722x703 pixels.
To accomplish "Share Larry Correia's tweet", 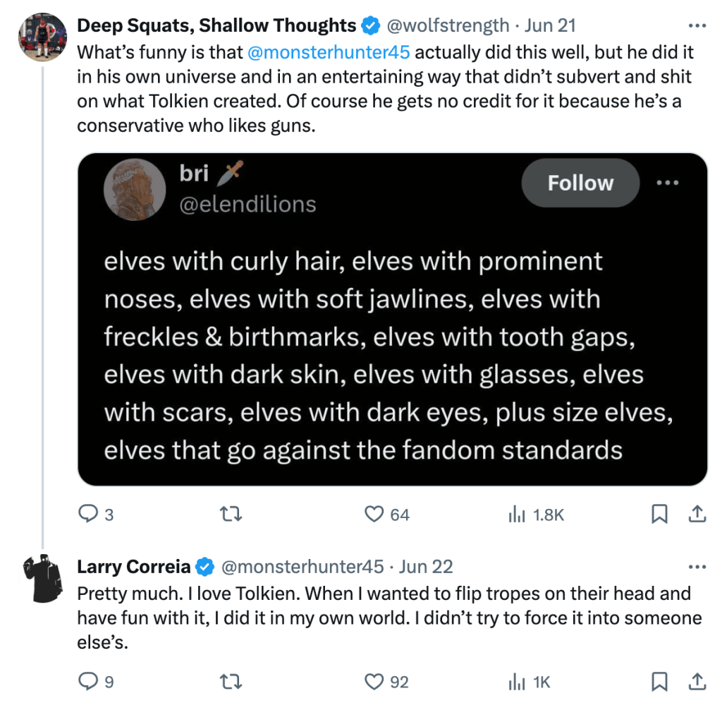I will tap(697, 682).
